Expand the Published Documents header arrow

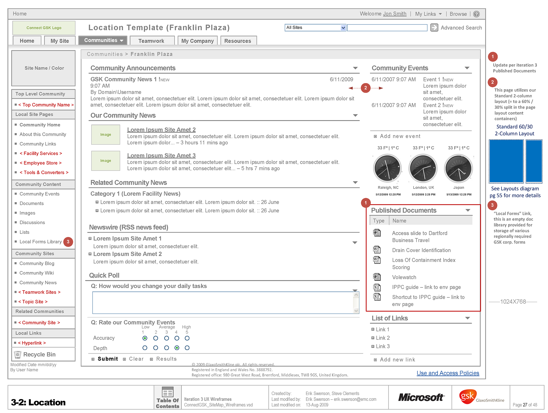[x=468, y=210]
